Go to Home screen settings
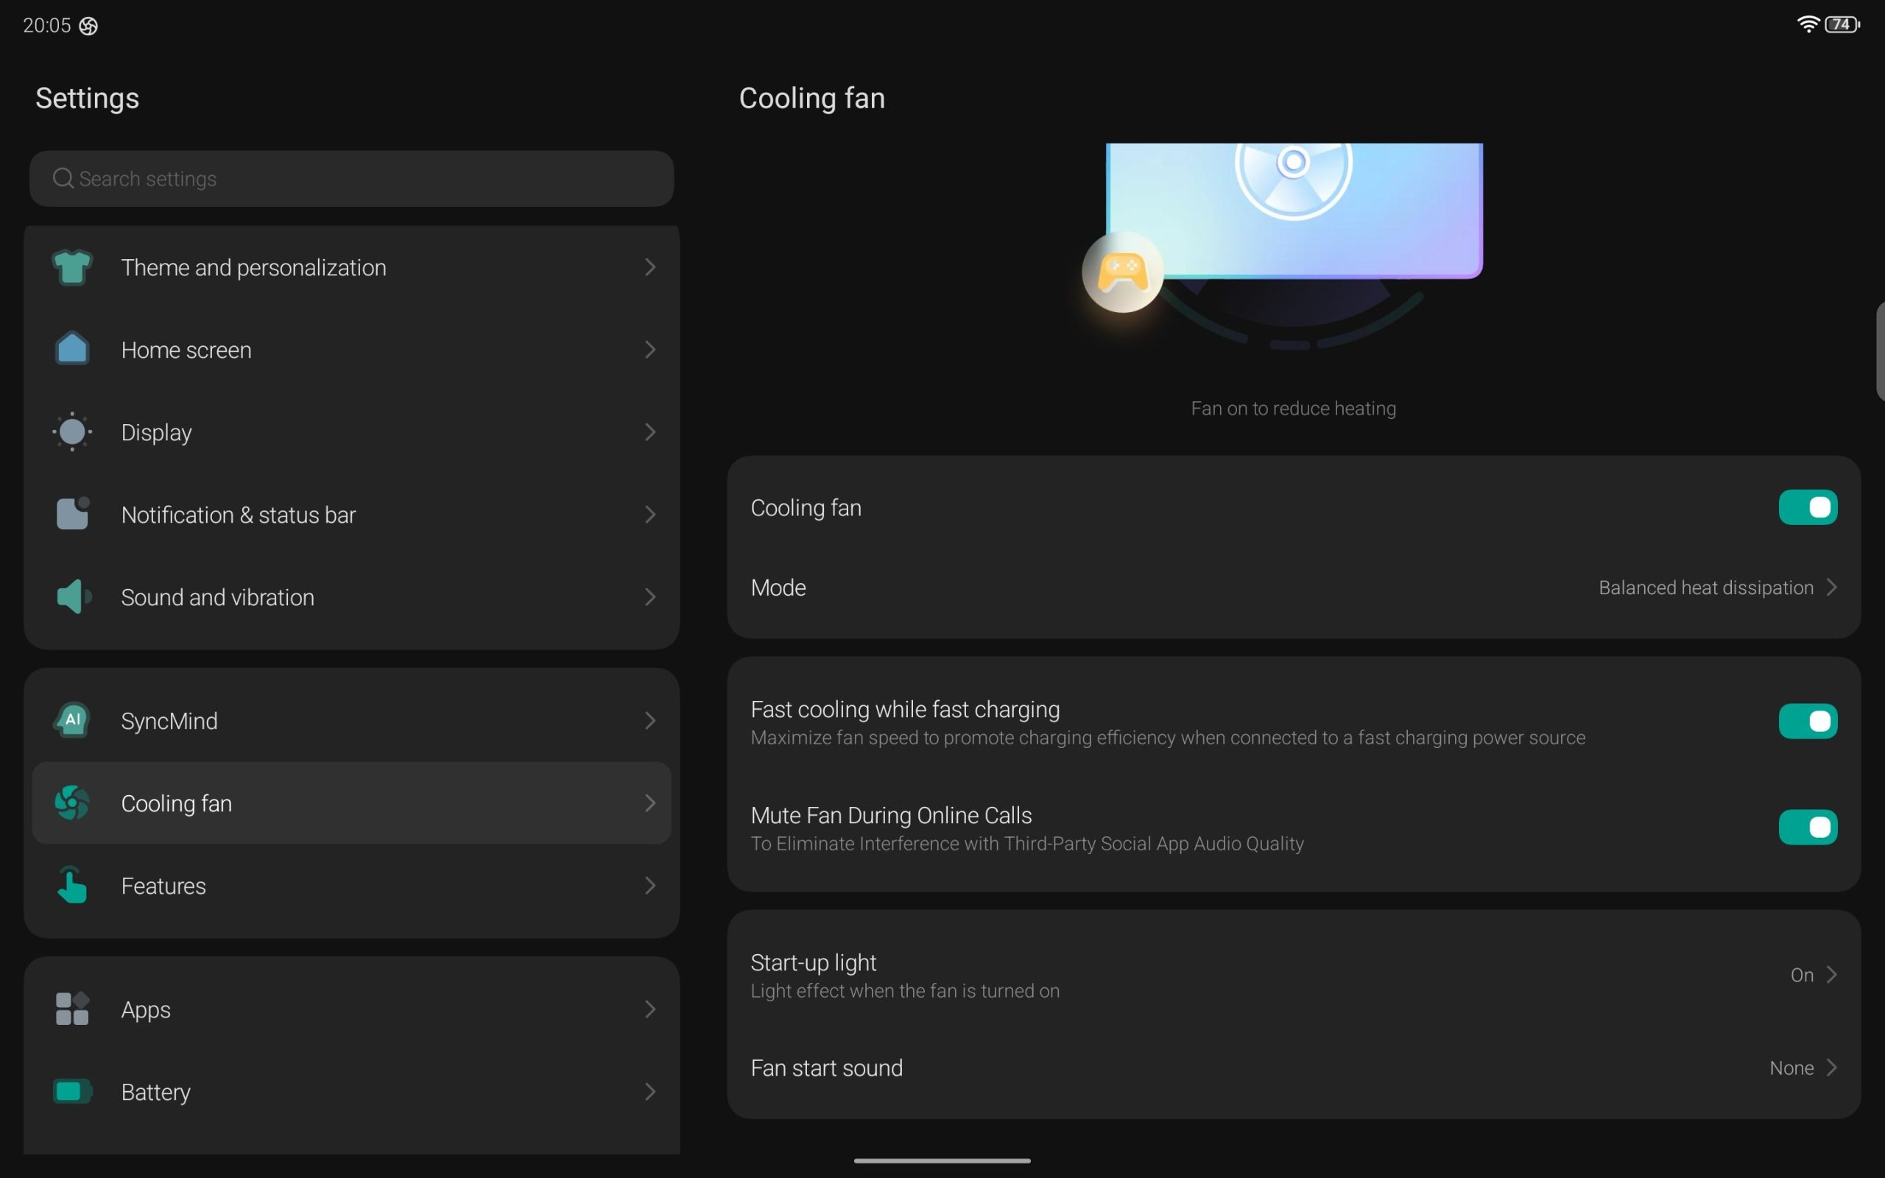The height and width of the screenshot is (1178, 1885). click(x=351, y=349)
